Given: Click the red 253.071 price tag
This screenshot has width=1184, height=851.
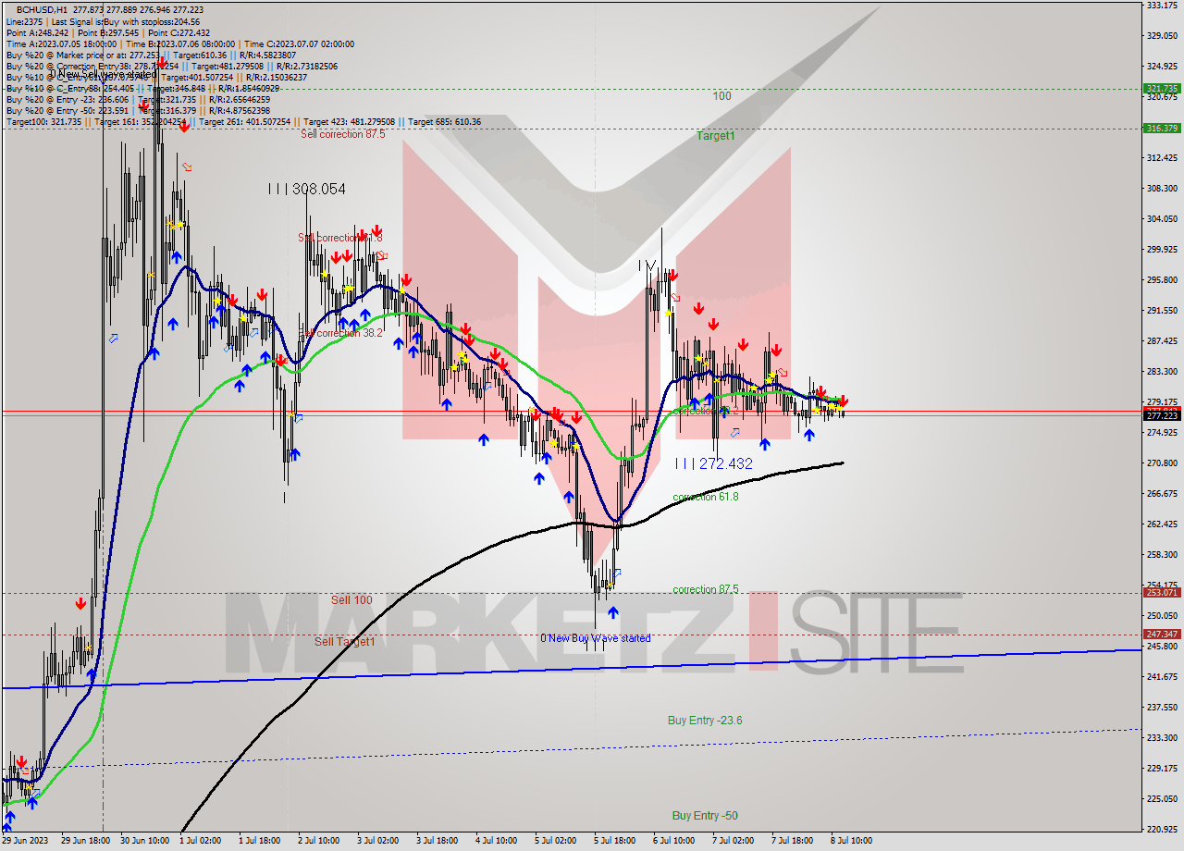Looking at the screenshot, I should tap(1162, 593).
